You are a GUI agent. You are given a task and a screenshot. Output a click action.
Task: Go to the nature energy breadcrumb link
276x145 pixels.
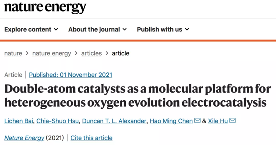click(x=52, y=53)
